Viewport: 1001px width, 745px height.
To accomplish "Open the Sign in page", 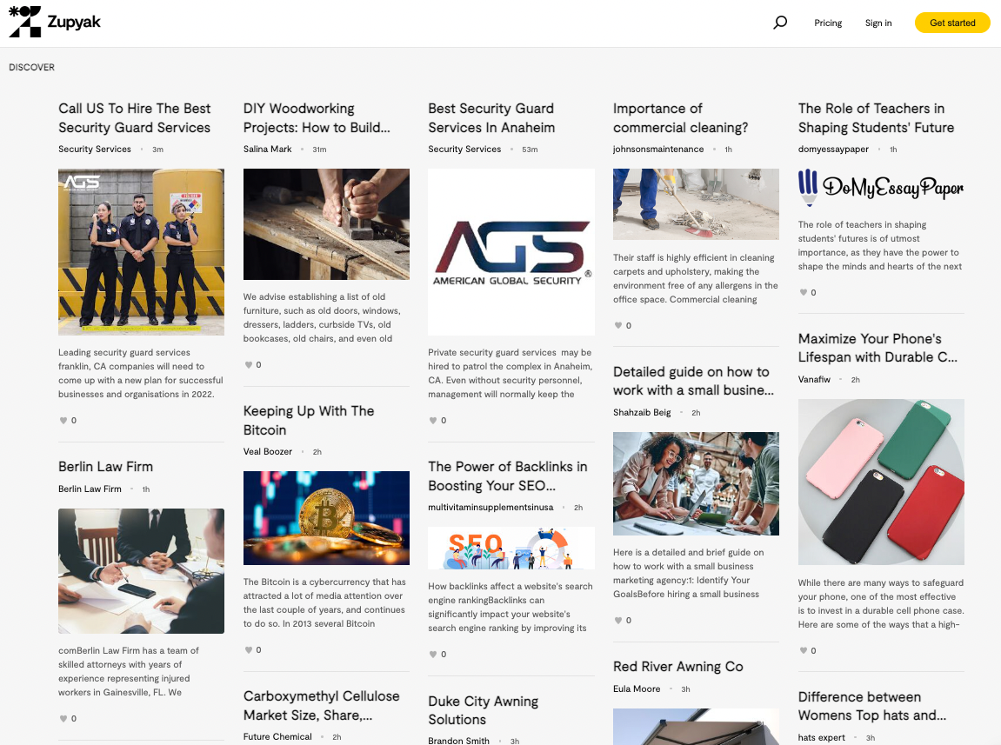I will [x=878, y=23].
